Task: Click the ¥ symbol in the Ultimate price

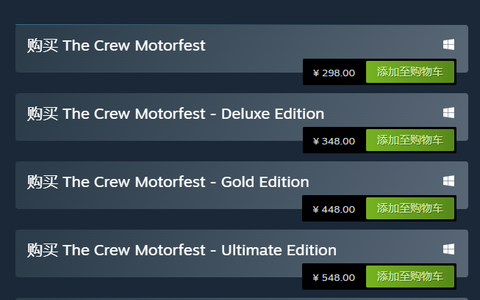Action: pyautogui.click(x=315, y=278)
